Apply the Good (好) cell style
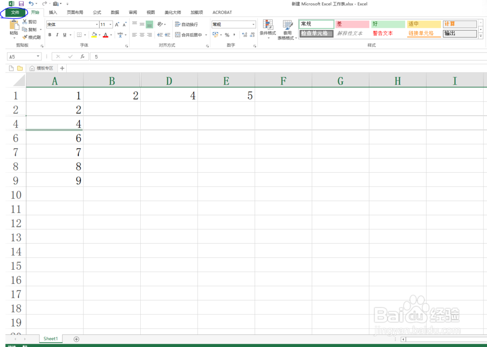This screenshot has width=487, height=347. tap(388, 24)
